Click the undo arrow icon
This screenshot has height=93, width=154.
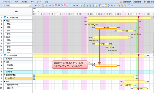(x=50, y=5)
